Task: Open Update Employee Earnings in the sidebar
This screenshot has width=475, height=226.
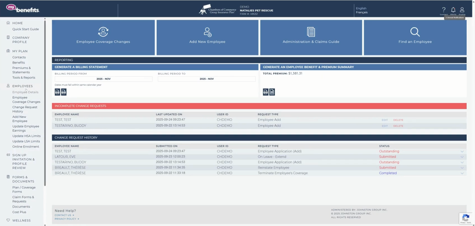Action: click(25, 128)
